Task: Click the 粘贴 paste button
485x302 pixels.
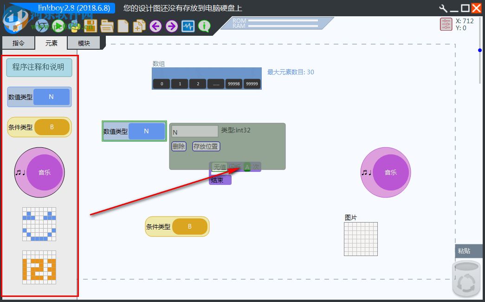Action: point(464,251)
